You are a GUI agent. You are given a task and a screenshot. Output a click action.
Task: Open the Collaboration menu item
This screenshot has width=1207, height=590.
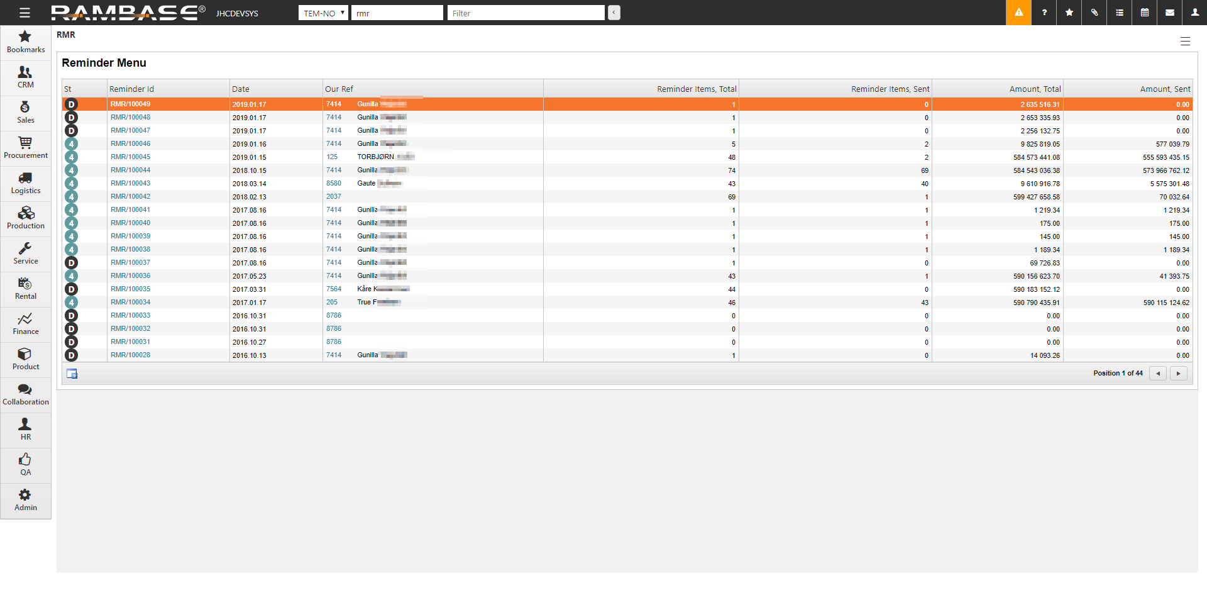pos(25,395)
